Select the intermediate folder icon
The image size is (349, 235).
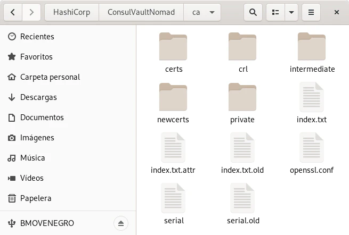tap(312, 47)
